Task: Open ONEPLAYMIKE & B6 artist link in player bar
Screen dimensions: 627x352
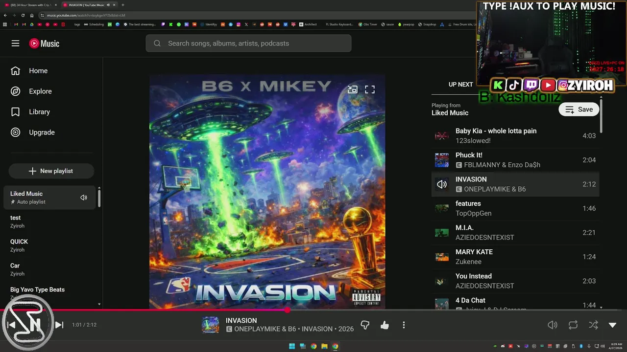Action: click(x=265, y=329)
